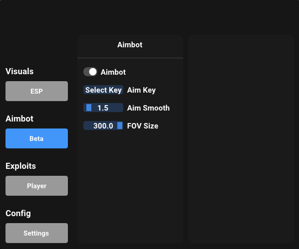Click the Aimbot label beside the toggle
The height and width of the screenshot is (249, 299).
click(113, 72)
